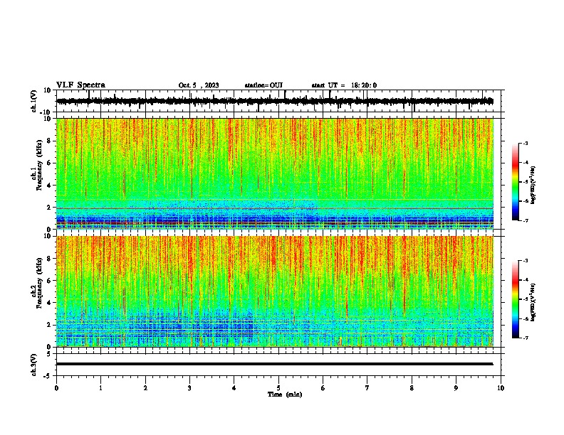Click the "2" kHz tick on ch.2 frequency axis

pos(49,325)
